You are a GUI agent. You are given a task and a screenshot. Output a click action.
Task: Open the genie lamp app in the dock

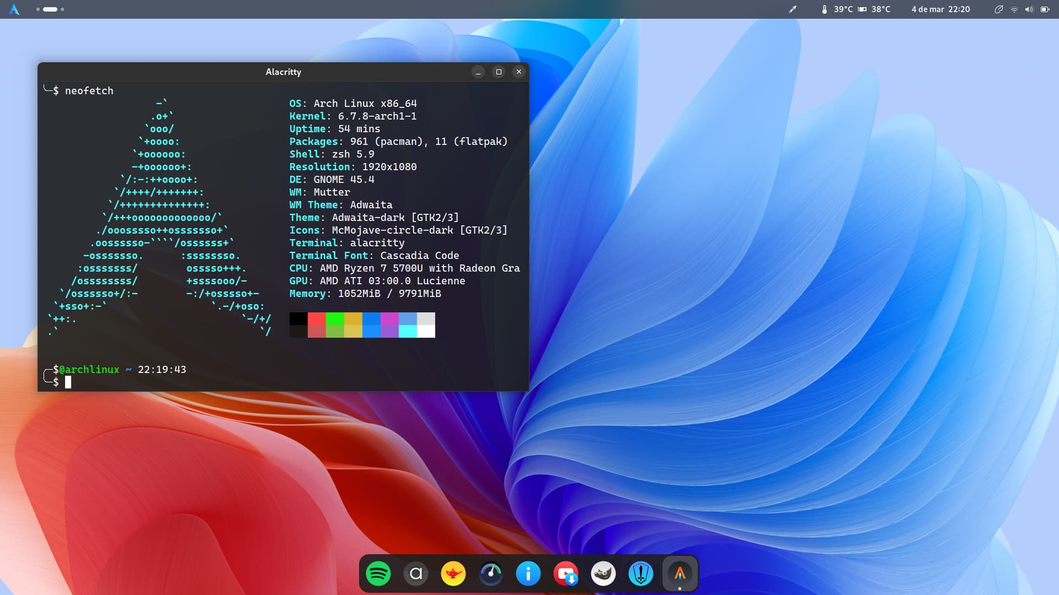453,574
